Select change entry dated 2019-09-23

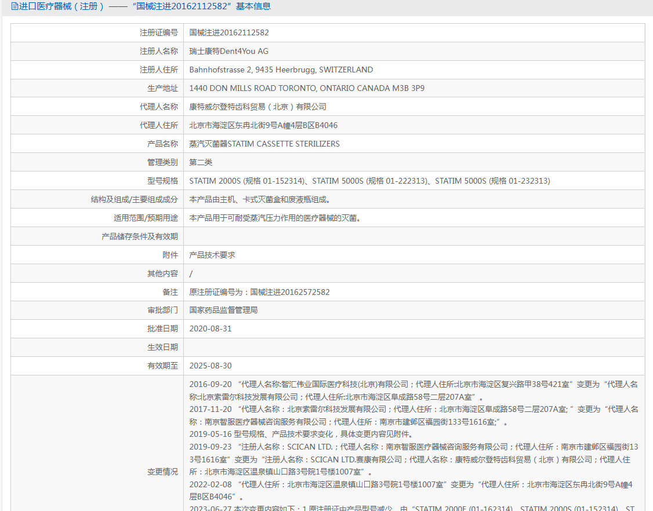[x=413, y=459]
